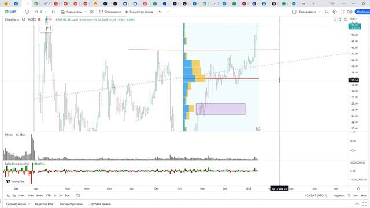This screenshot has height=208, width=370.
Task: Start the Симулятор рынка replay
Action: [x=139, y=12]
